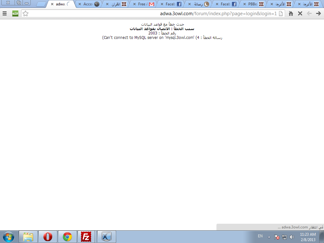The height and width of the screenshot is (243, 324).
Task: Click the volume speaker icon
Action: coord(292,237)
